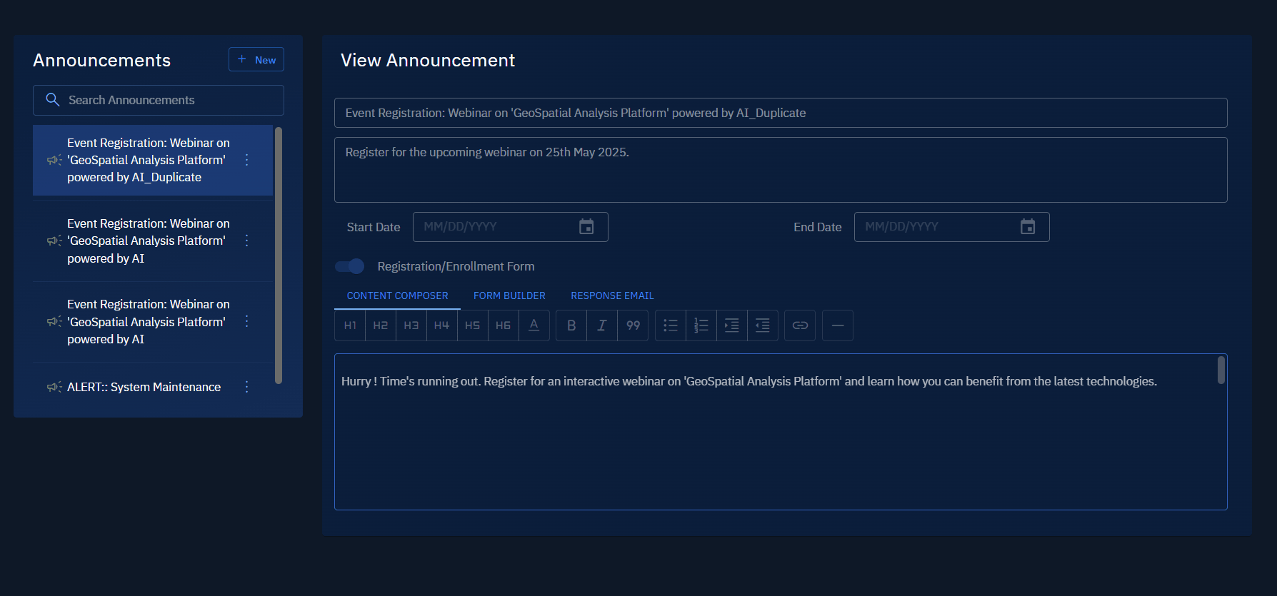Viewport: 1277px width, 596px height.
Task: Toggle bold formatting
Action: pyautogui.click(x=571, y=325)
